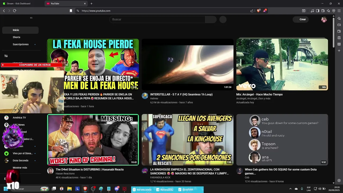
Task: Open the tab search icon in toolbar
Action: click(304, 11)
